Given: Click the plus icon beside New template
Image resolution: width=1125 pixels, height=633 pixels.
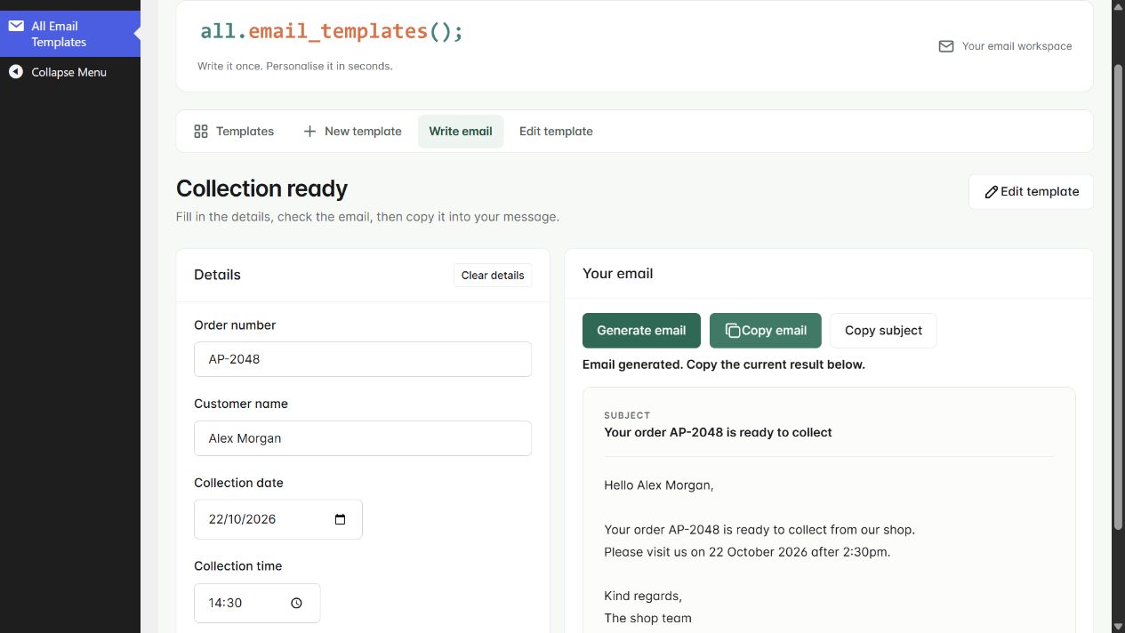Looking at the screenshot, I should (309, 132).
